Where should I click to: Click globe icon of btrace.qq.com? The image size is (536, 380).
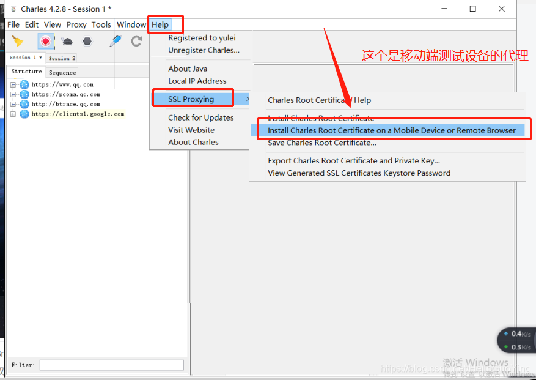(24, 104)
